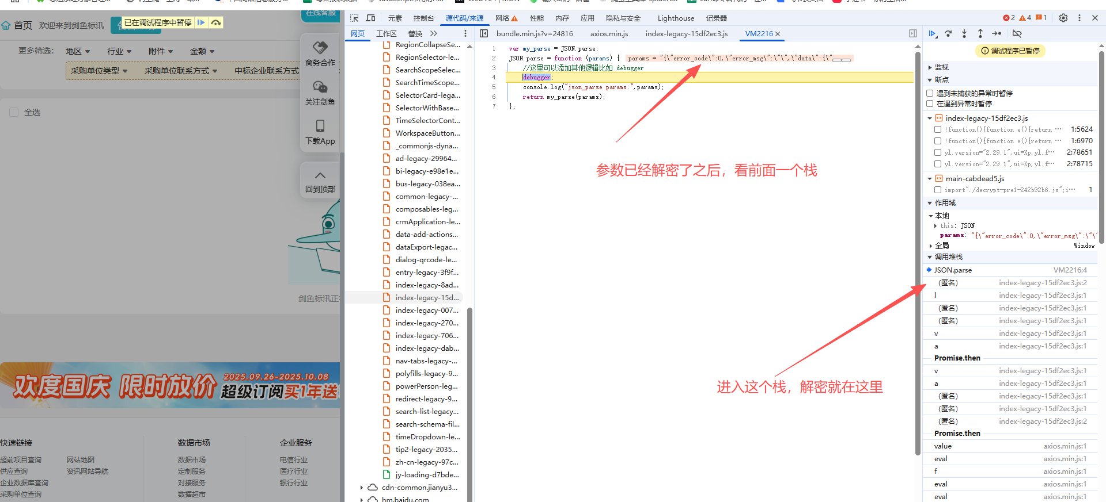The image size is (1106, 502).
Task: Switch to the 元素 Elements tab
Action: (x=395, y=18)
